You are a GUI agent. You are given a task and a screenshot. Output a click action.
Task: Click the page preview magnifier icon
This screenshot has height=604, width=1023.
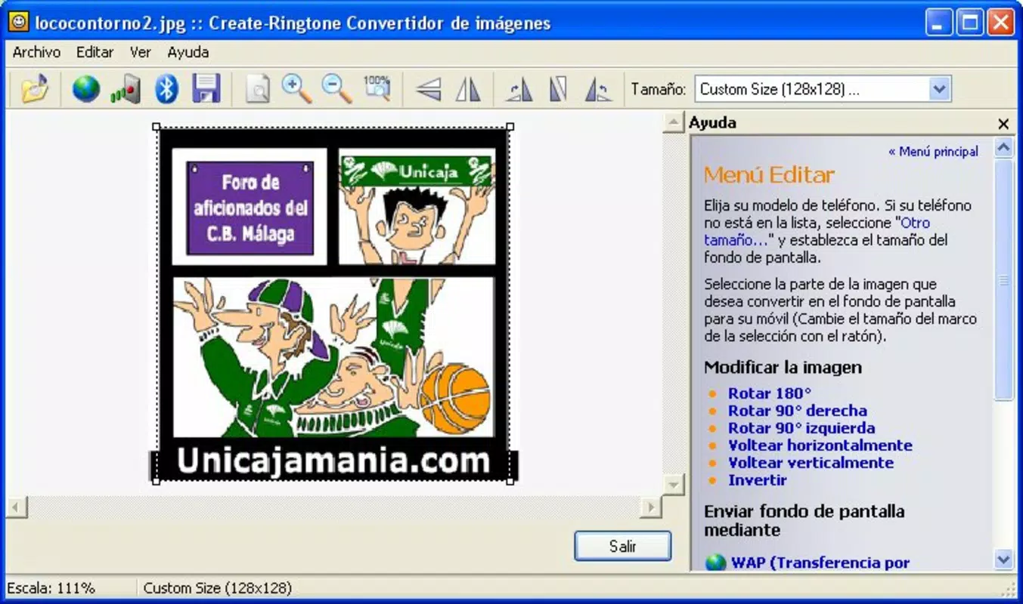(x=258, y=89)
